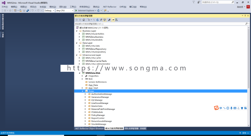
Task: Switch to 类视图 tab
Action: 143,128
